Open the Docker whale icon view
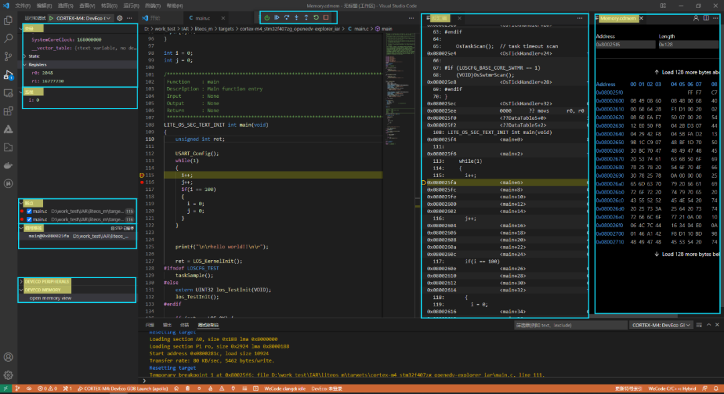The height and width of the screenshot is (394, 724). coord(8,165)
